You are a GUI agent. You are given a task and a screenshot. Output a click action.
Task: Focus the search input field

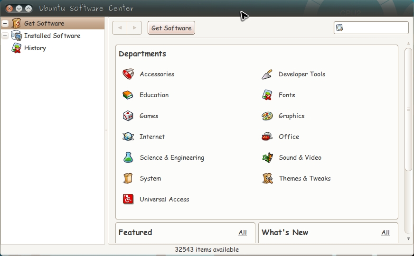tap(371, 27)
